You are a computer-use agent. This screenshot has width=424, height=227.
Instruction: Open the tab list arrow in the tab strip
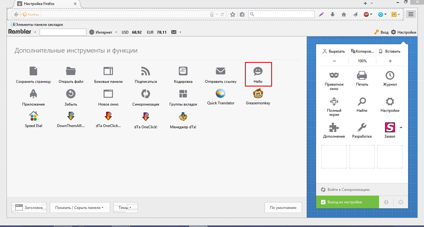click(372, 3)
